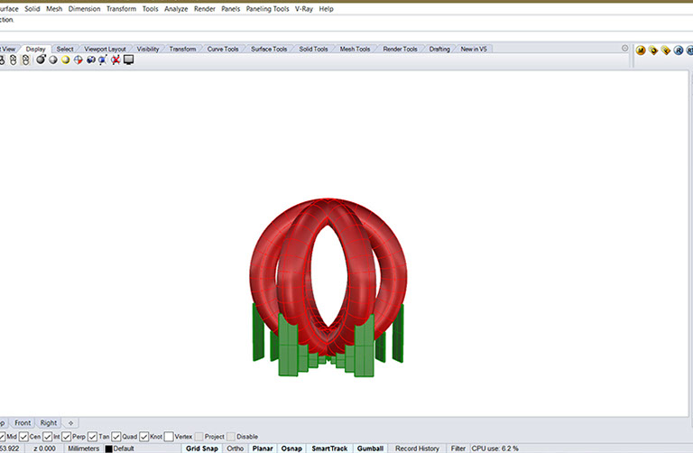
Task: Open the Tools menu
Action: tap(151, 9)
